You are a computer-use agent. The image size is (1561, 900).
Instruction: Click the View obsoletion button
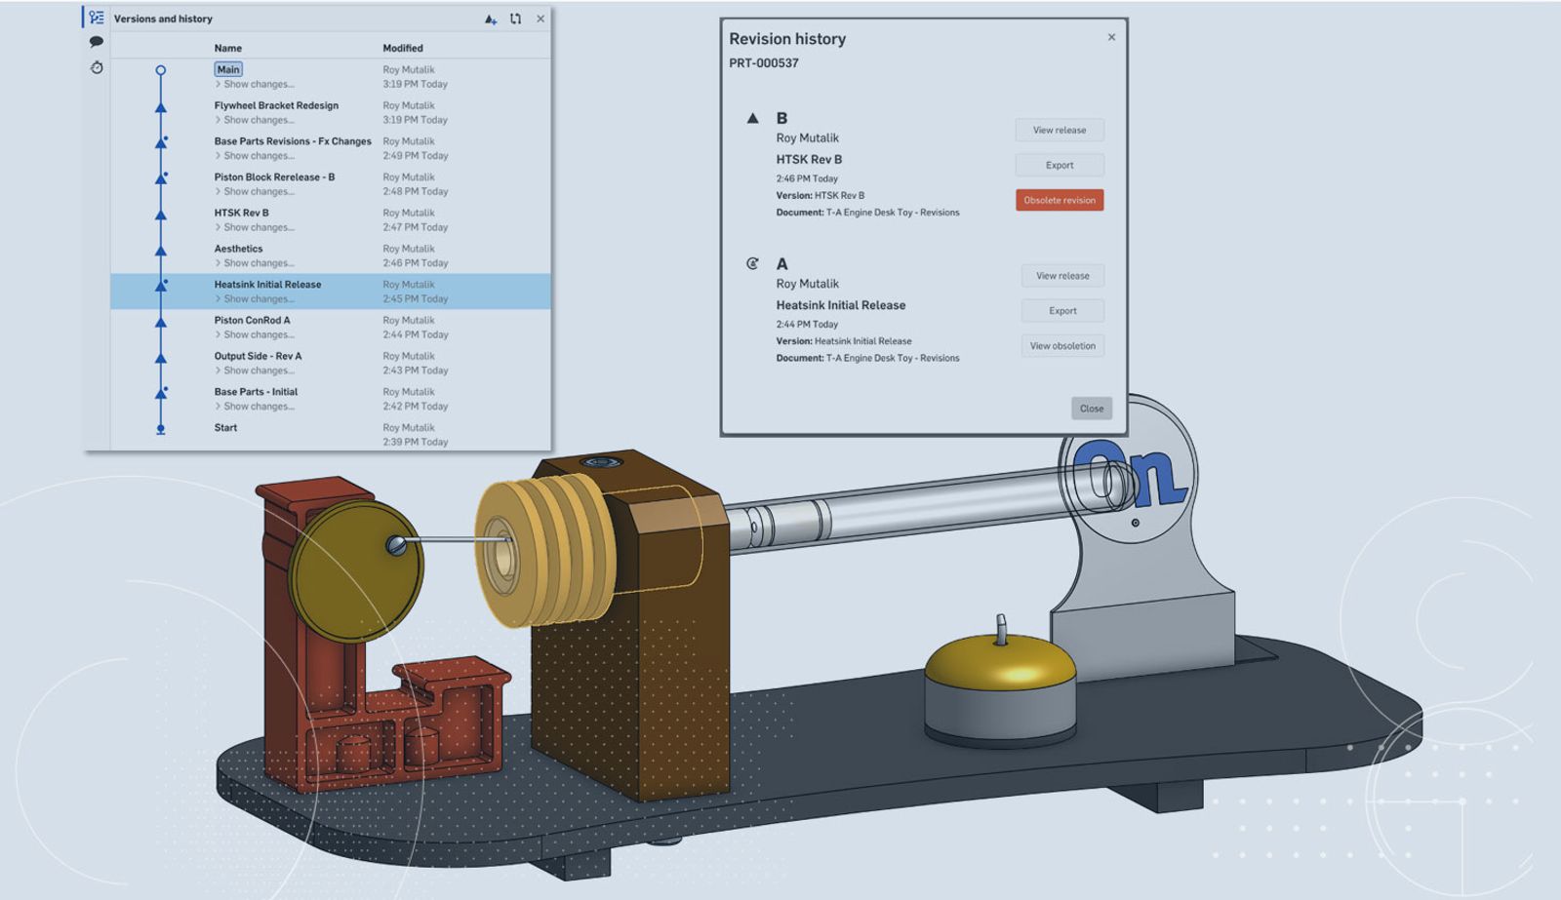click(x=1062, y=346)
